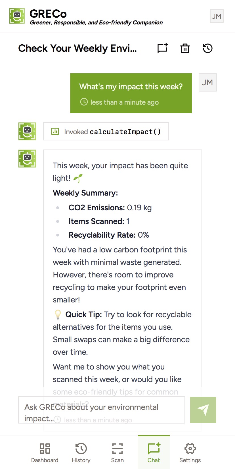The width and height of the screenshot is (235, 469).
Task: Switch to the History tab
Action: point(81,453)
